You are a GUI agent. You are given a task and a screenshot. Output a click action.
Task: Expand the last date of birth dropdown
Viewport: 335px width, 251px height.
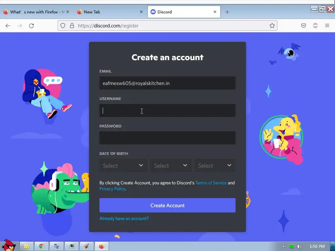tap(215, 165)
